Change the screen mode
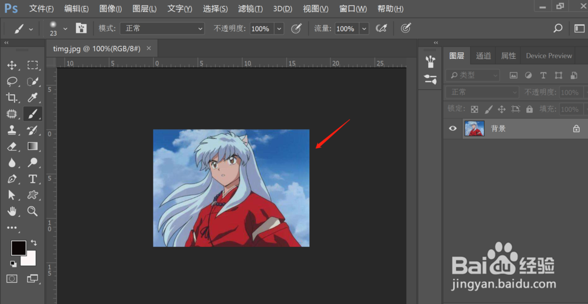Image resolution: width=588 pixels, height=304 pixels. (32, 279)
